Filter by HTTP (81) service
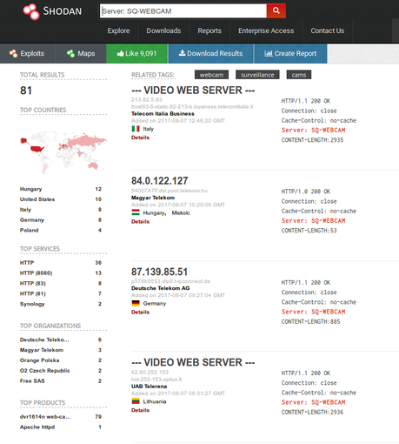This screenshot has width=399, height=444. pos(33,293)
